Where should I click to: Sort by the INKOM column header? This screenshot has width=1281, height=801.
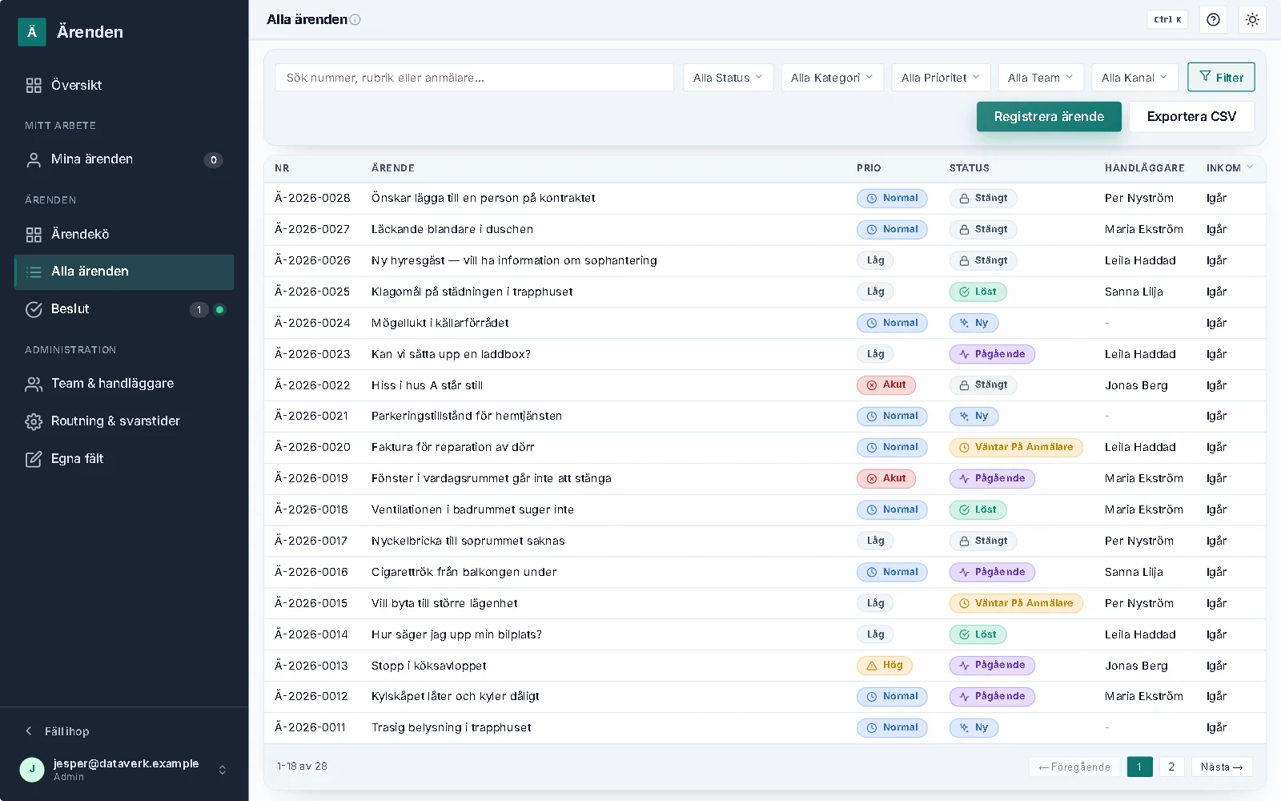coord(1230,168)
